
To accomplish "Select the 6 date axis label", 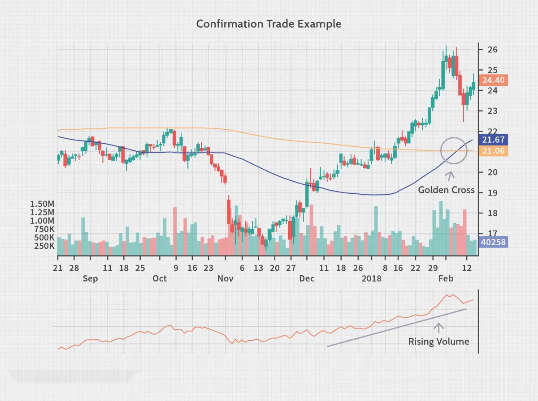I will click(242, 268).
